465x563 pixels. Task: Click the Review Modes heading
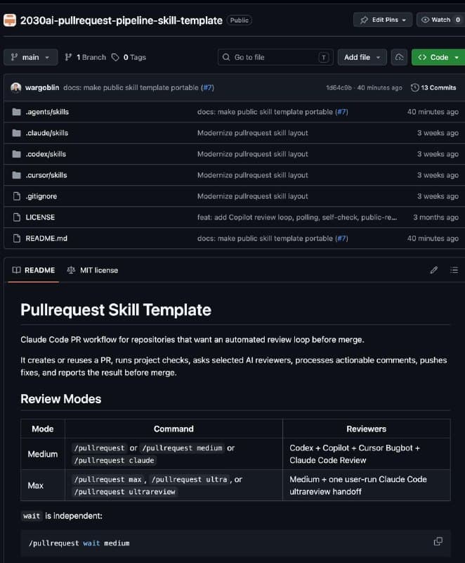click(61, 399)
